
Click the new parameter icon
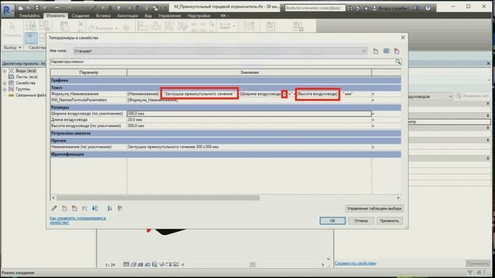click(x=64, y=208)
